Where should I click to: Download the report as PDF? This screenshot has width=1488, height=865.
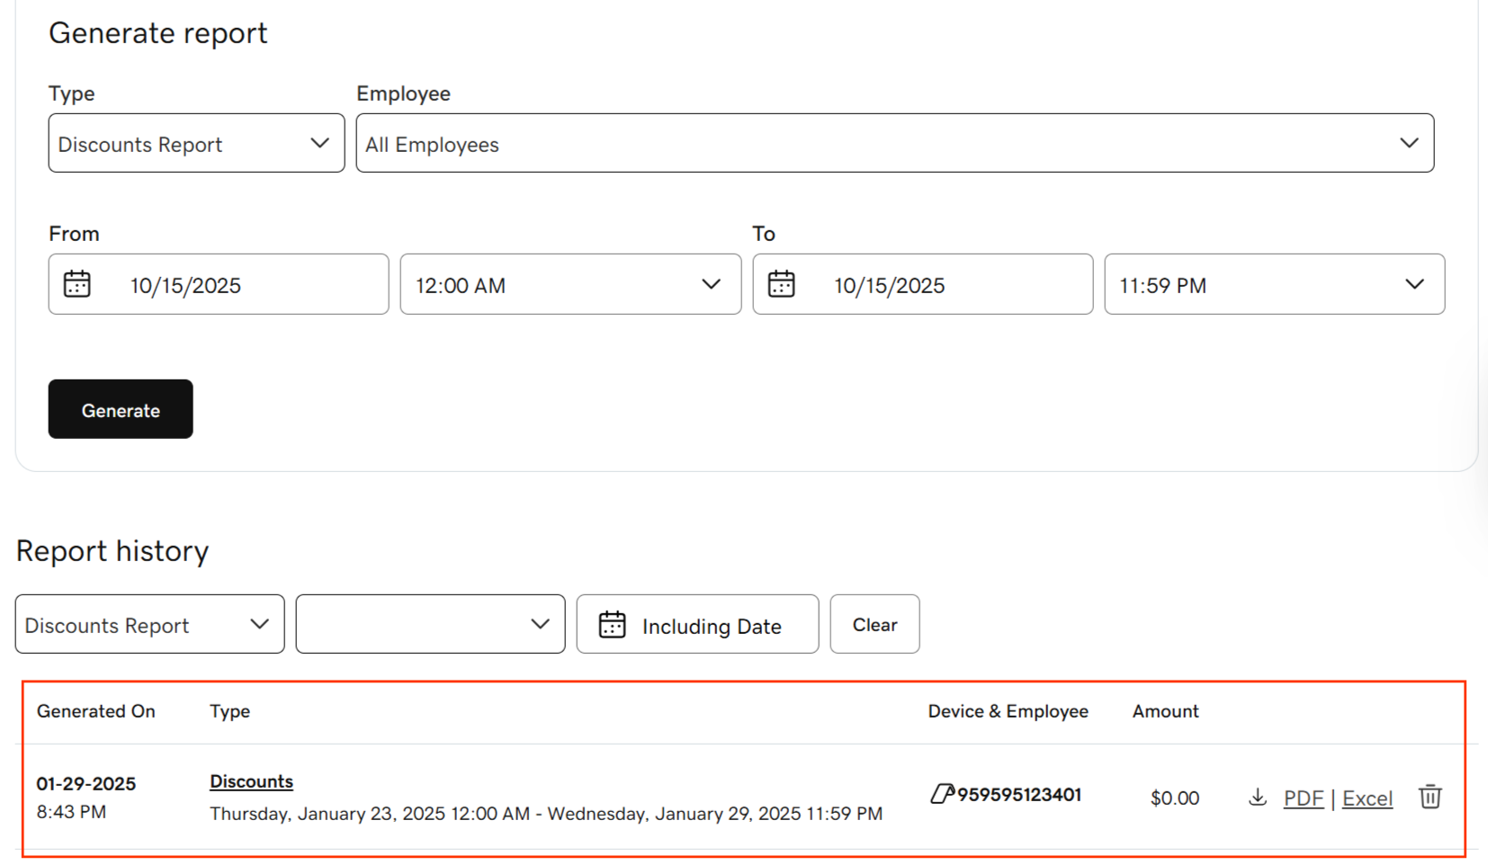coord(1303,798)
